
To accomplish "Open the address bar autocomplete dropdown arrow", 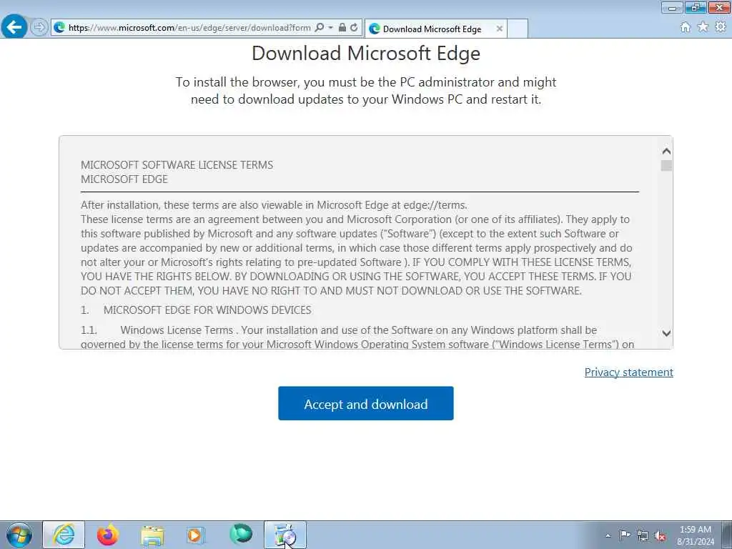I will click(x=330, y=28).
